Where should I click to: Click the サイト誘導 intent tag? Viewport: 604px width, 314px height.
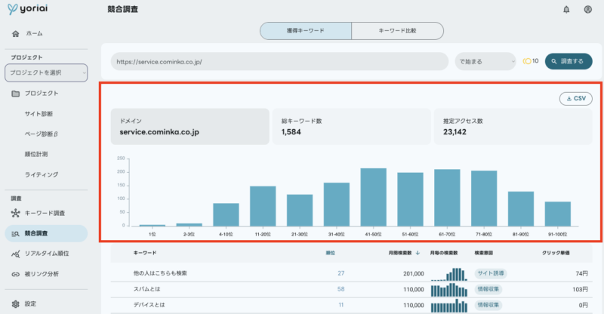click(x=491, y=273)
